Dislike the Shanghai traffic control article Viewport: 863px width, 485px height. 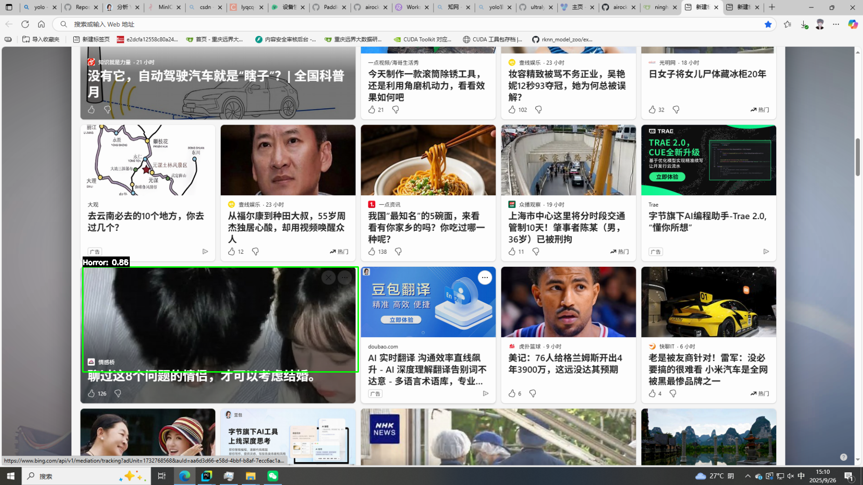pos(536,251)
